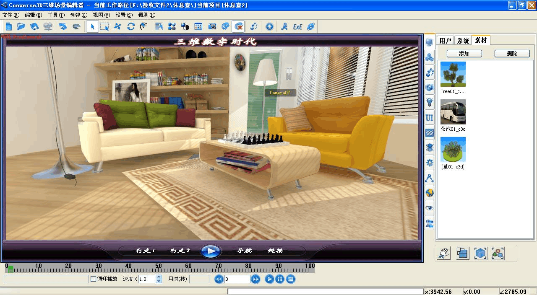This screenshot has height=295, width=537.
Task: Click the 删除 button
Action: pyautogui.click(x=512, y=54)
